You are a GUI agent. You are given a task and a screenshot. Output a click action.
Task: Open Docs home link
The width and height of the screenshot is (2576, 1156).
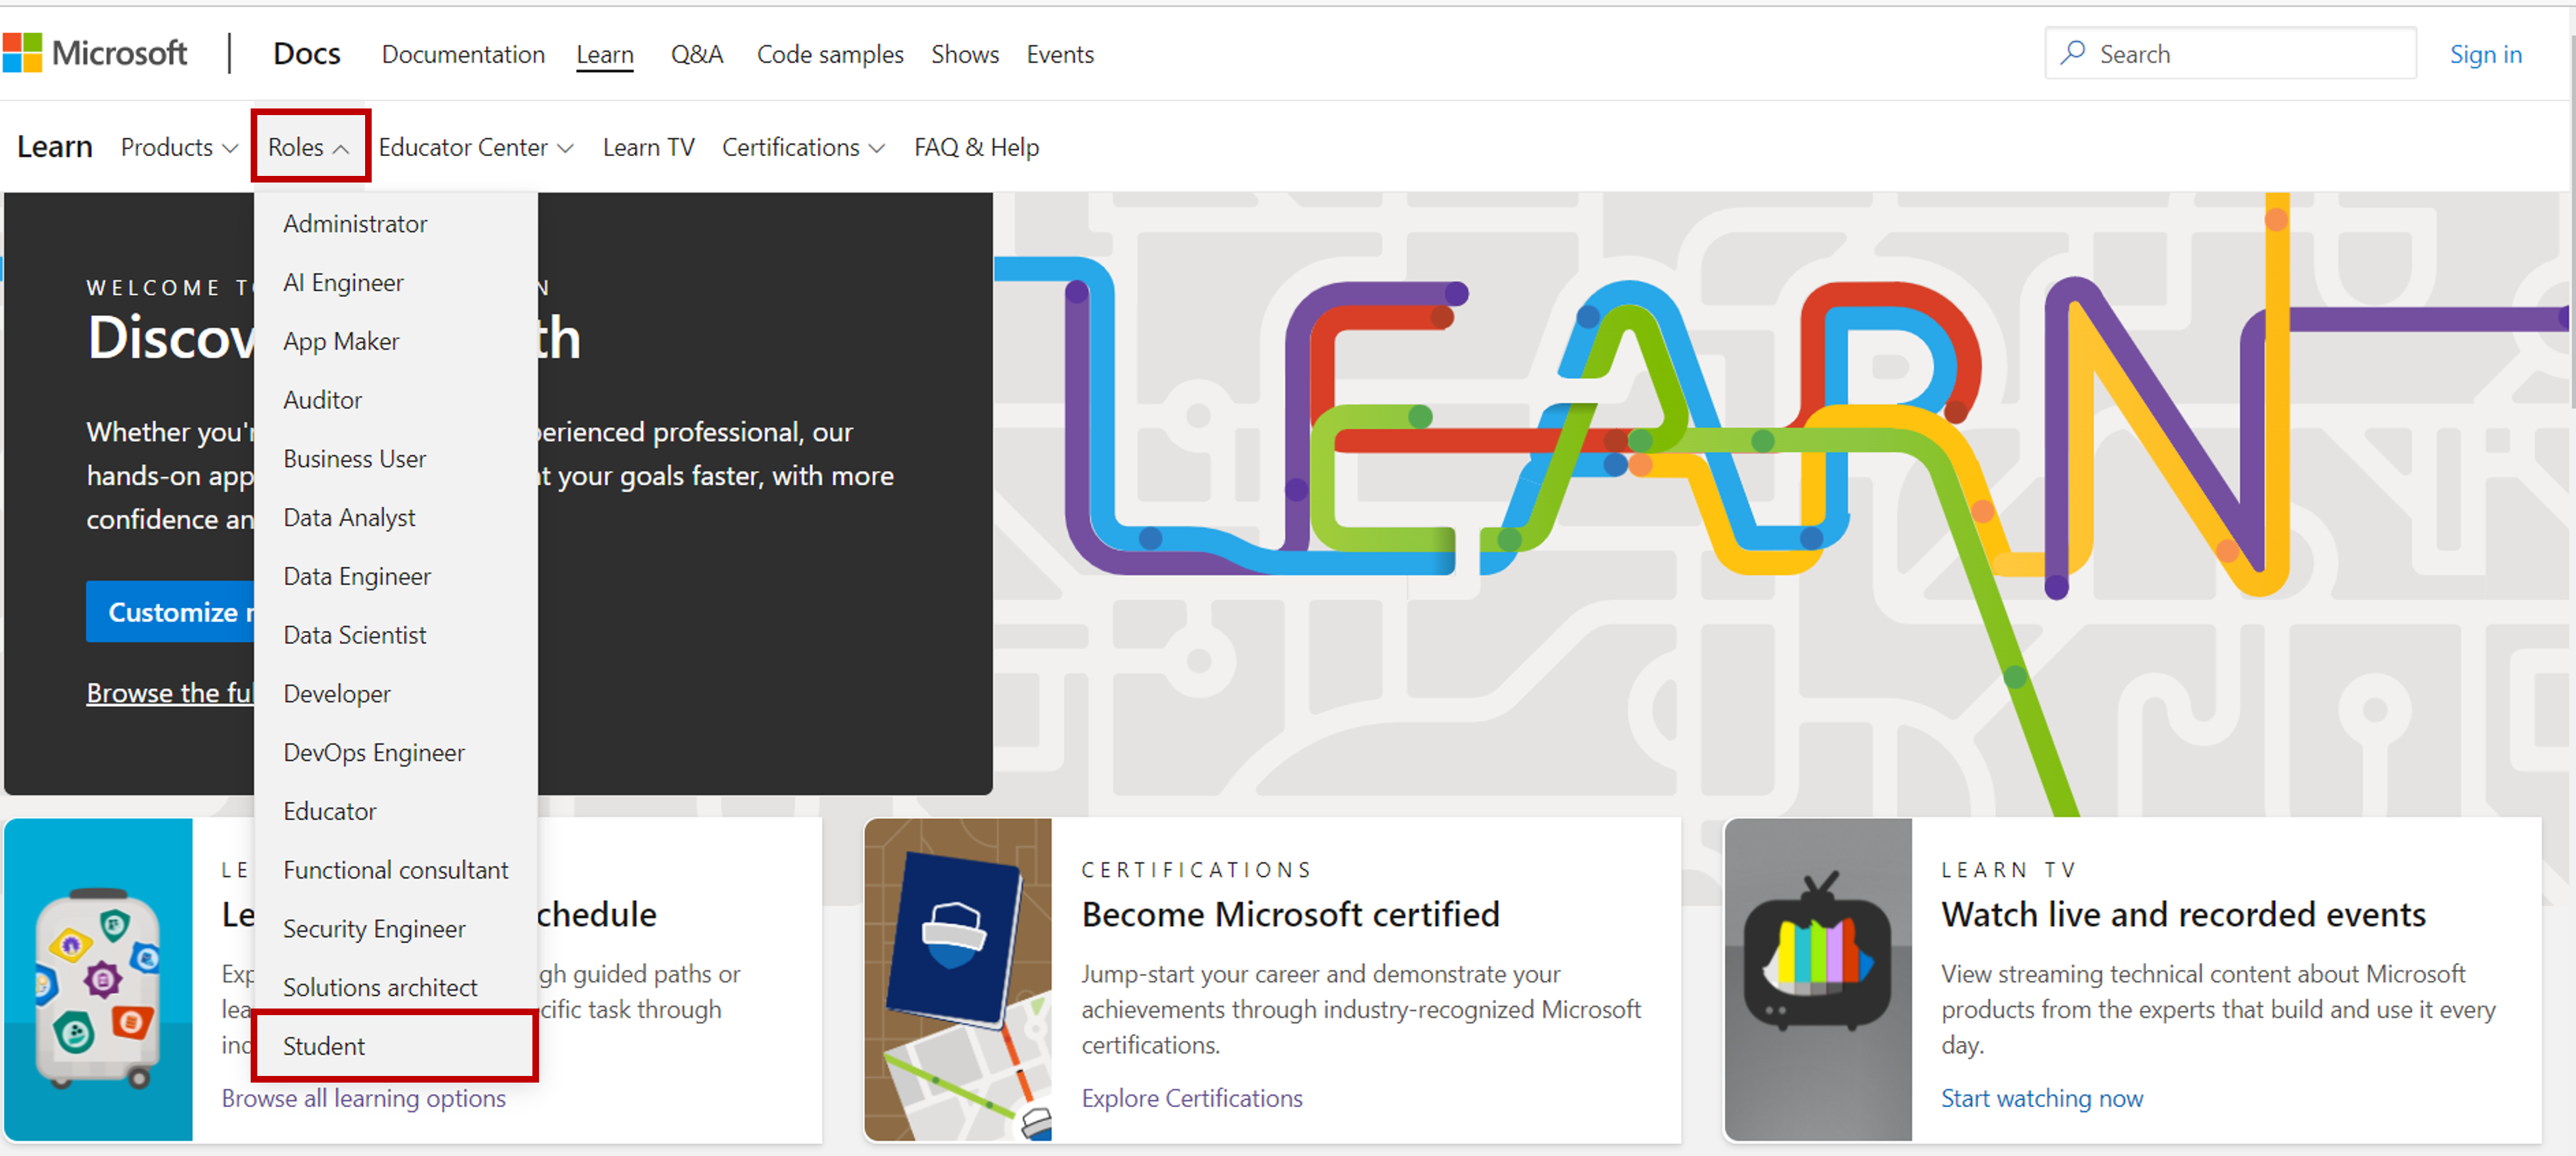(307, 53)
